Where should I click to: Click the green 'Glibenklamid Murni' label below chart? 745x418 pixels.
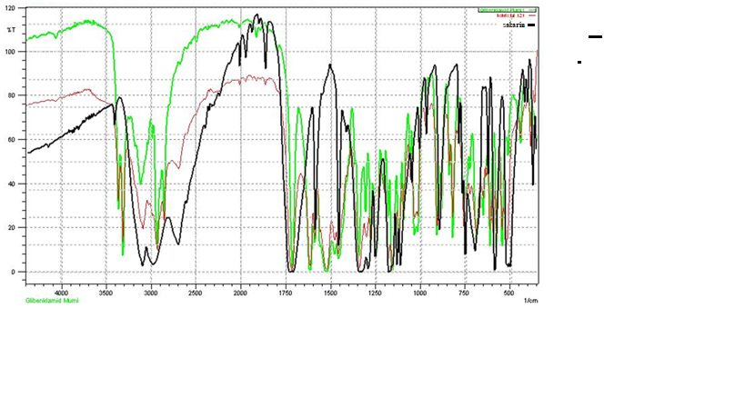(52, 300)
